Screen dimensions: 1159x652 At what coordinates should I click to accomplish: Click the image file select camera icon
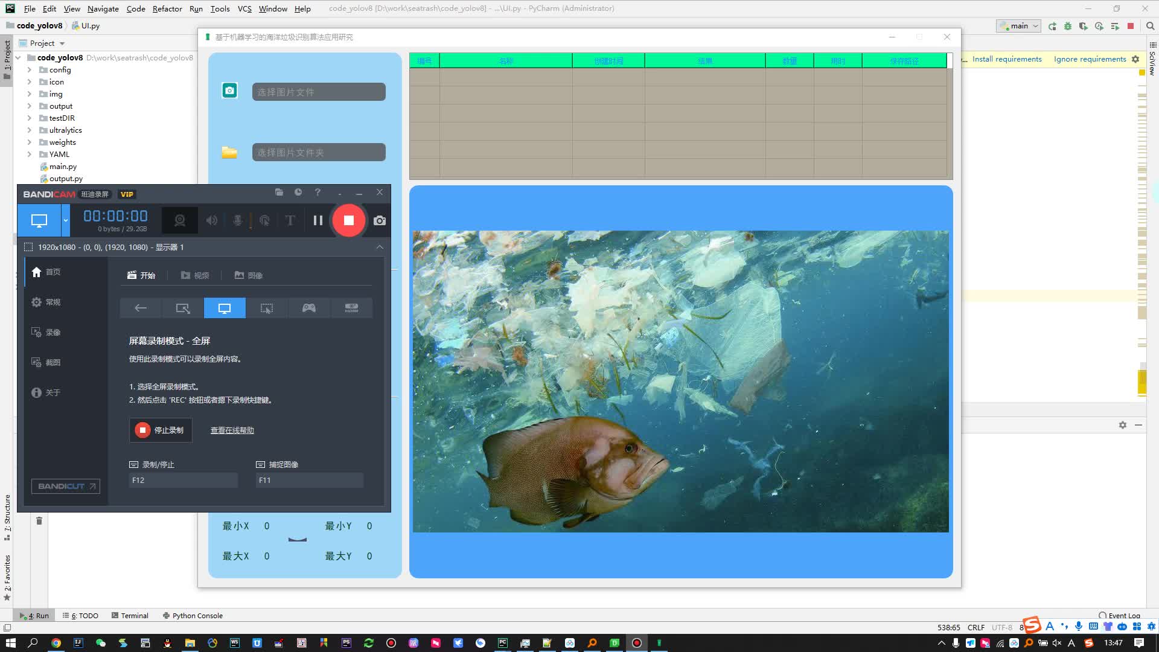tap(229, 91)
